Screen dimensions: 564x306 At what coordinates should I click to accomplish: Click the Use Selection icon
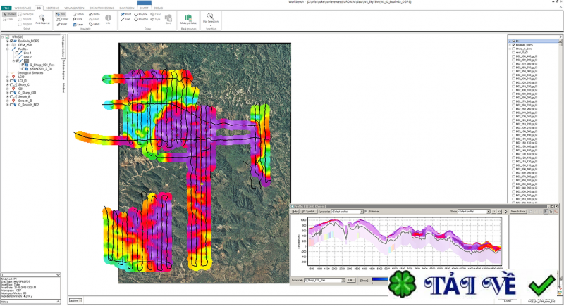coord(211,18)
